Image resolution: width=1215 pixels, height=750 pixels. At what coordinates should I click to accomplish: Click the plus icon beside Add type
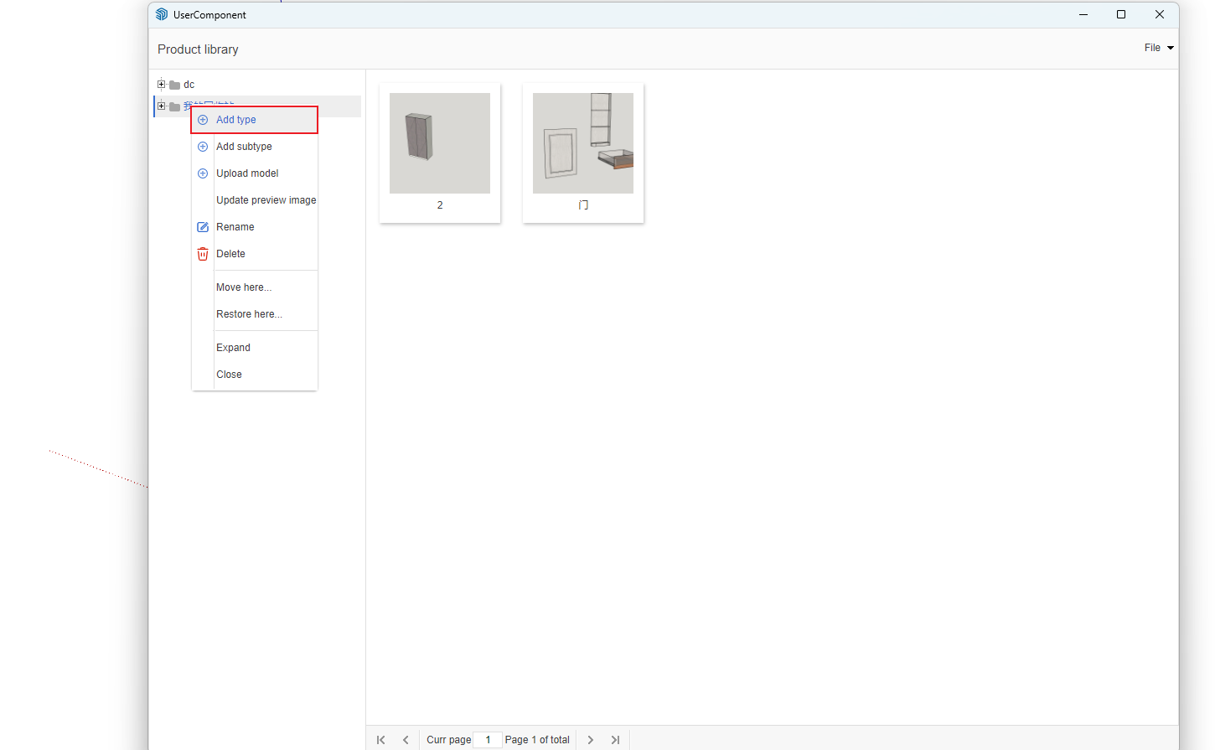pyautogui.click(x=203, y=120)
